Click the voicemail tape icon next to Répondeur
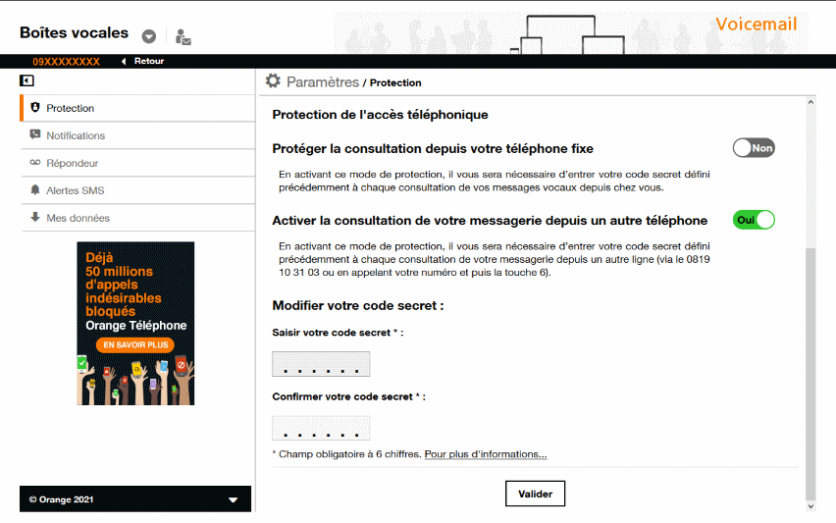The height and width of the screenshot is (523, 836). point(35,162)
